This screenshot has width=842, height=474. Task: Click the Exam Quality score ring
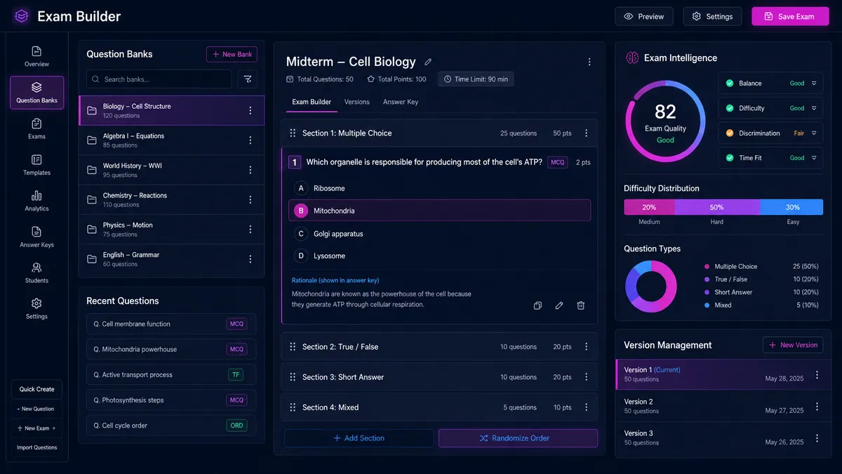665,121
